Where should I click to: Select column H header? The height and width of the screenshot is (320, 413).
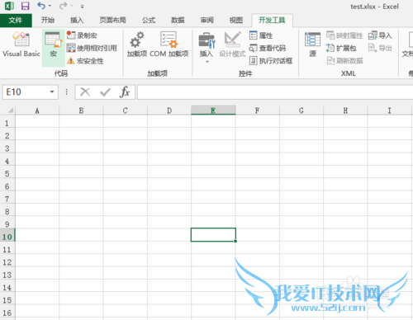point(345,111)
